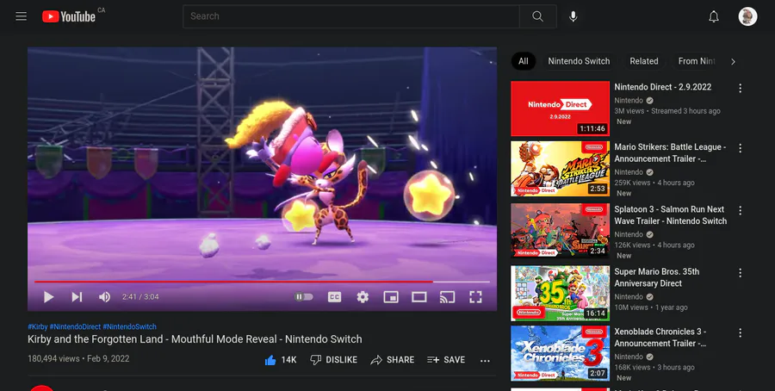Click Nintendo channel name under Mario Strikers

point(629,172)
